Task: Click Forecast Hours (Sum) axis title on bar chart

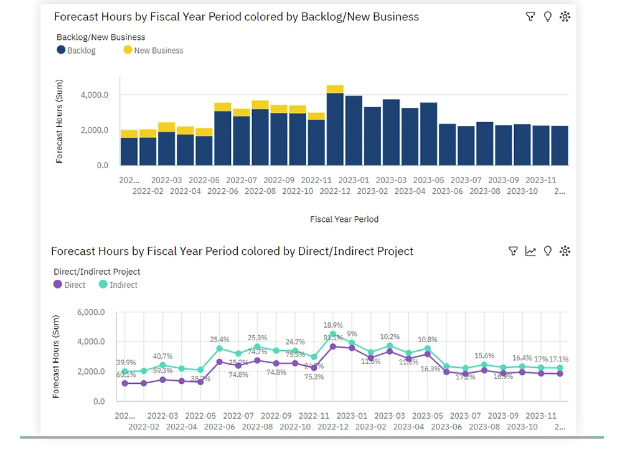Action: [x=60, y=122]
